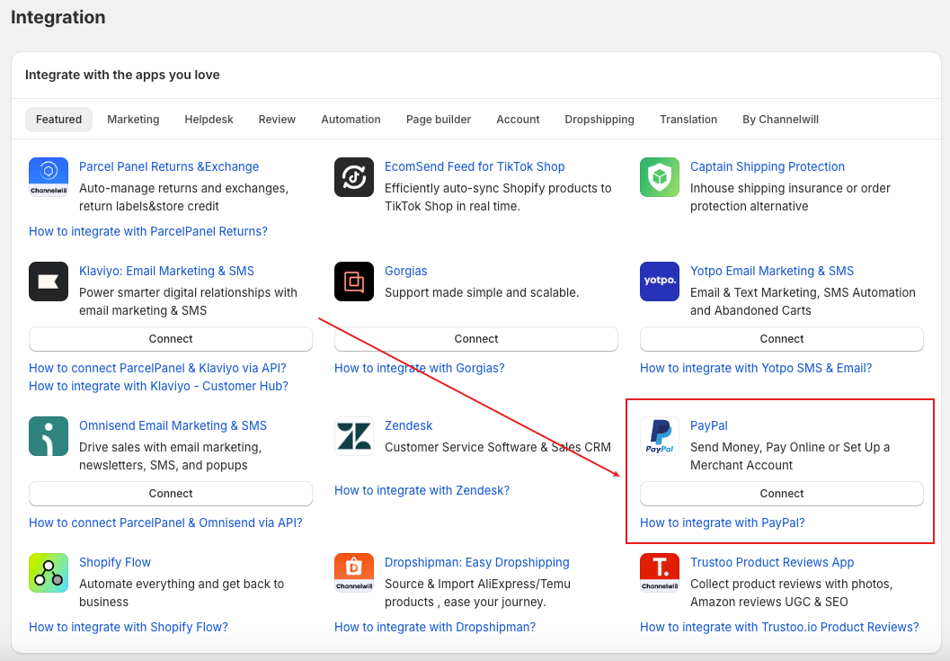Click the Omnisend app icon
The image size is (950, 661).
49,436
